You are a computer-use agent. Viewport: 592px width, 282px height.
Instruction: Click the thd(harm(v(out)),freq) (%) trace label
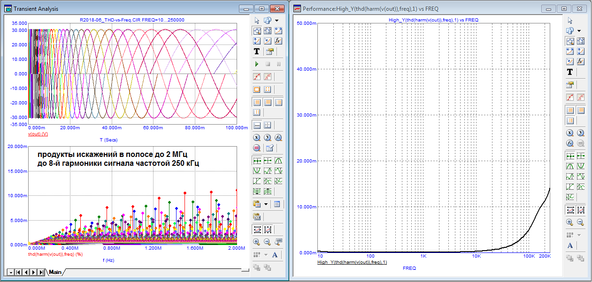(x=55, y=254)
